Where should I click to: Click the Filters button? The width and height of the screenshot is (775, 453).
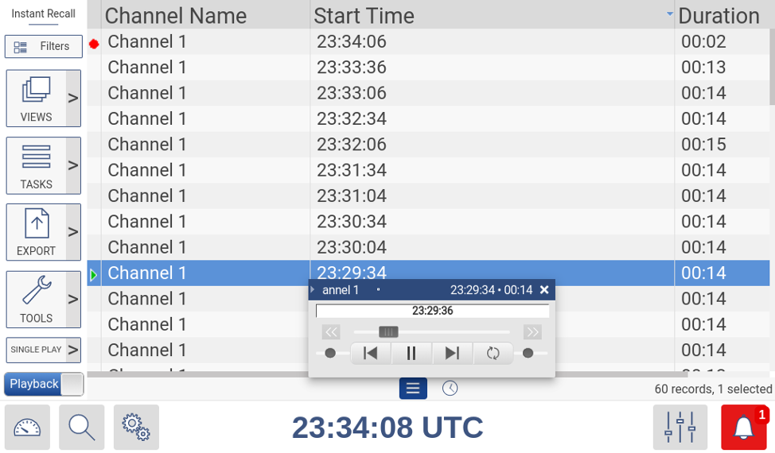(44, 46)
